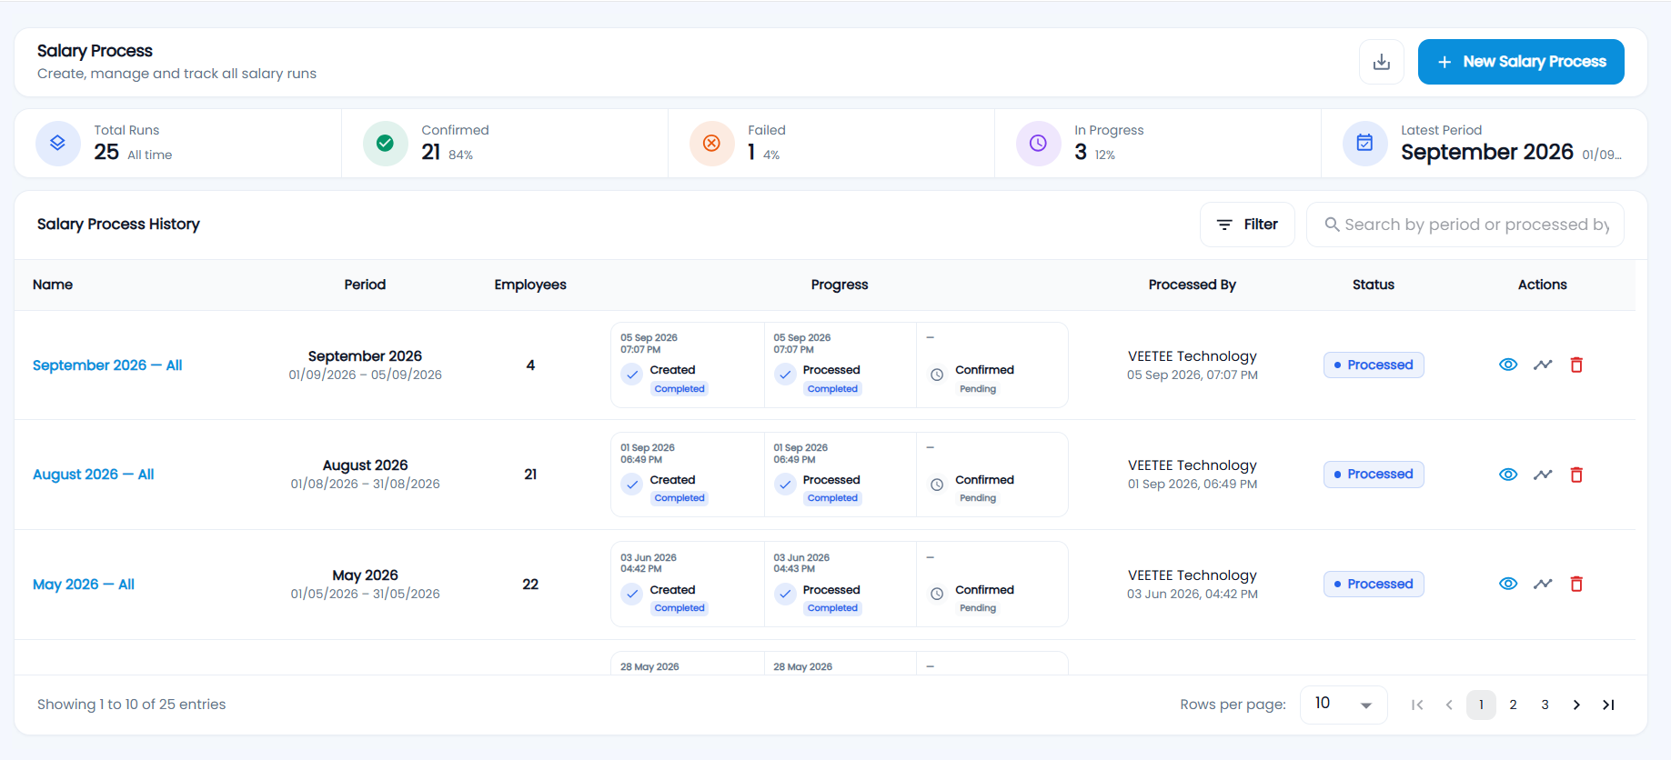Go to the previous page arrow
This screenshot has width=1671, height=760.
pyautogui.click(x=1449, y=705)
